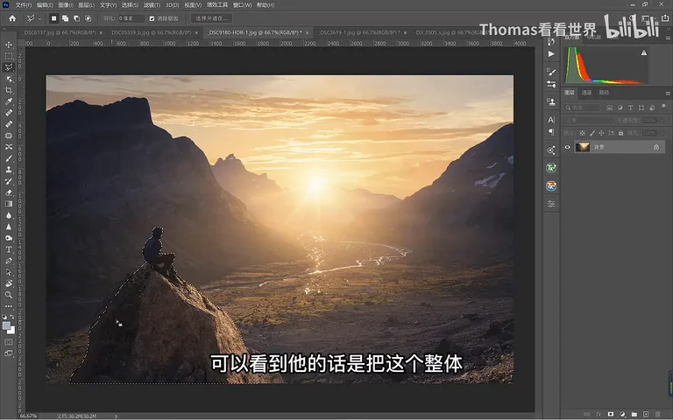673x420 pixels.
Task: Select the Crop tool
Action: tap(9, 90)
